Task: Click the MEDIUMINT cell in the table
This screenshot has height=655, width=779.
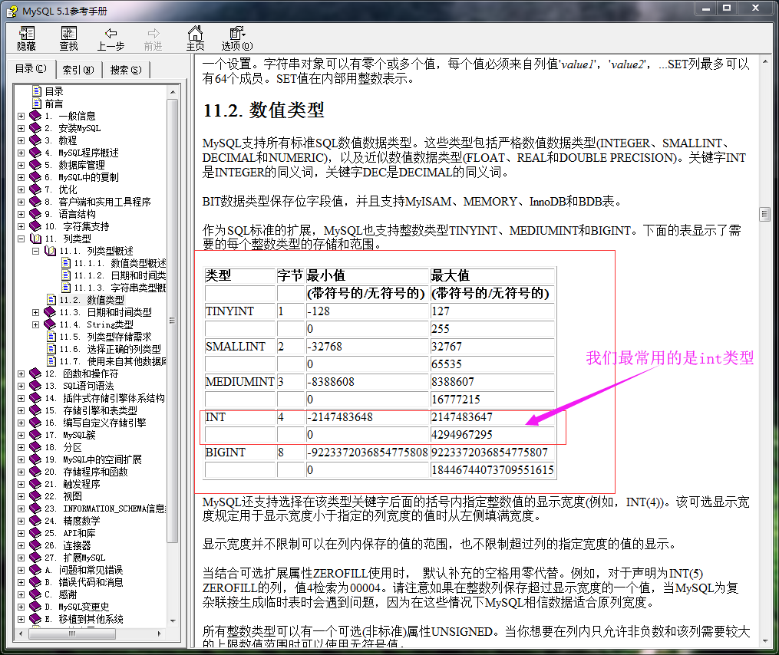Action: pyautogui.click(x=240, y=382)
